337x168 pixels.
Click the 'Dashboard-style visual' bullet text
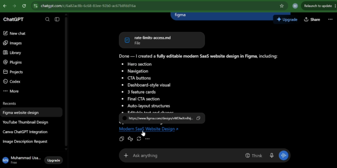(x=149, y=85)
